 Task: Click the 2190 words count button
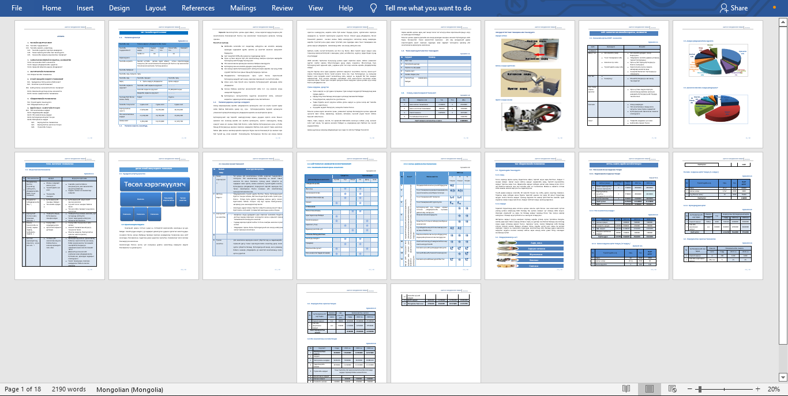69,389
